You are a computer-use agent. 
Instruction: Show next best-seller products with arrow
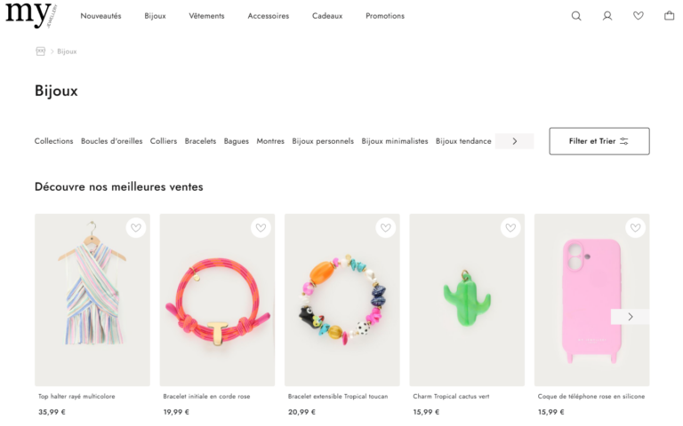click(x=630, y=317)
